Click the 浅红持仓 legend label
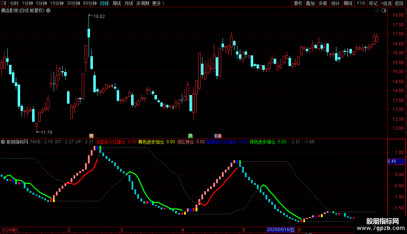407x234 pixels. [185, 142]
